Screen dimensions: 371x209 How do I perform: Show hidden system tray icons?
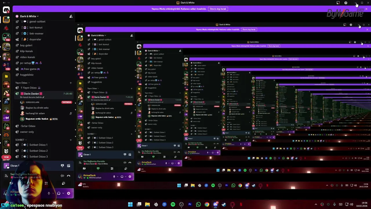pyautogui.click(x=316, y=204)
